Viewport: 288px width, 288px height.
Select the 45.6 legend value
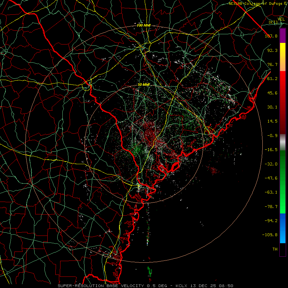(272, 93)
